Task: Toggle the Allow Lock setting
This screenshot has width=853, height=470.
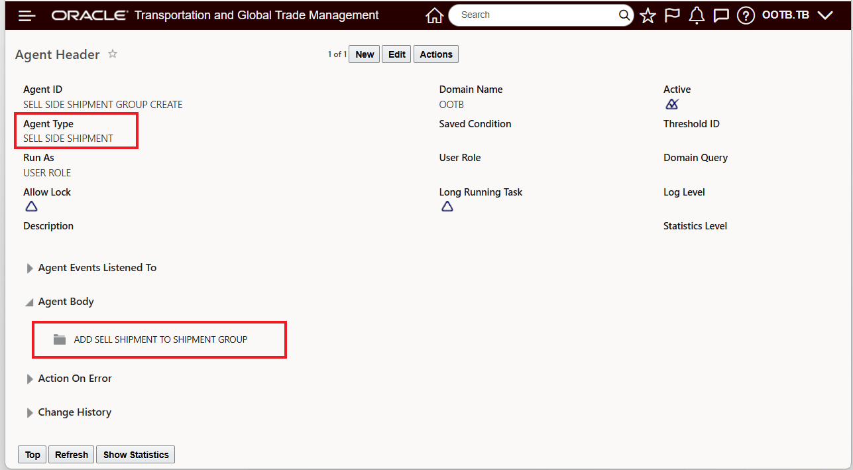Action: point(30,206)
